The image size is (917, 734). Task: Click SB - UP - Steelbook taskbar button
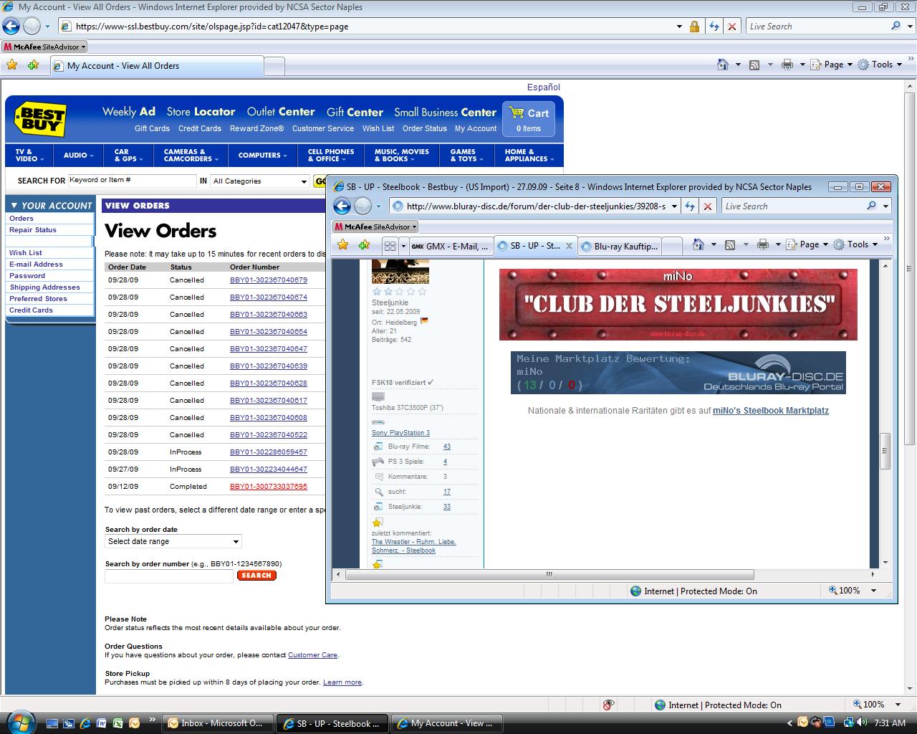click(x=332, y=723)
